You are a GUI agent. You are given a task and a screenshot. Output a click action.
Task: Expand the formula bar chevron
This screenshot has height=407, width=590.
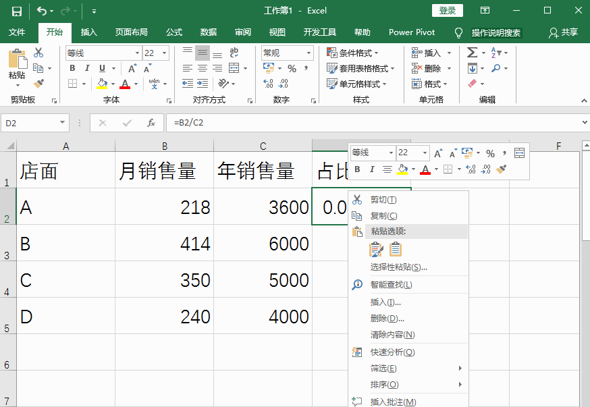(x=585, y=123)
